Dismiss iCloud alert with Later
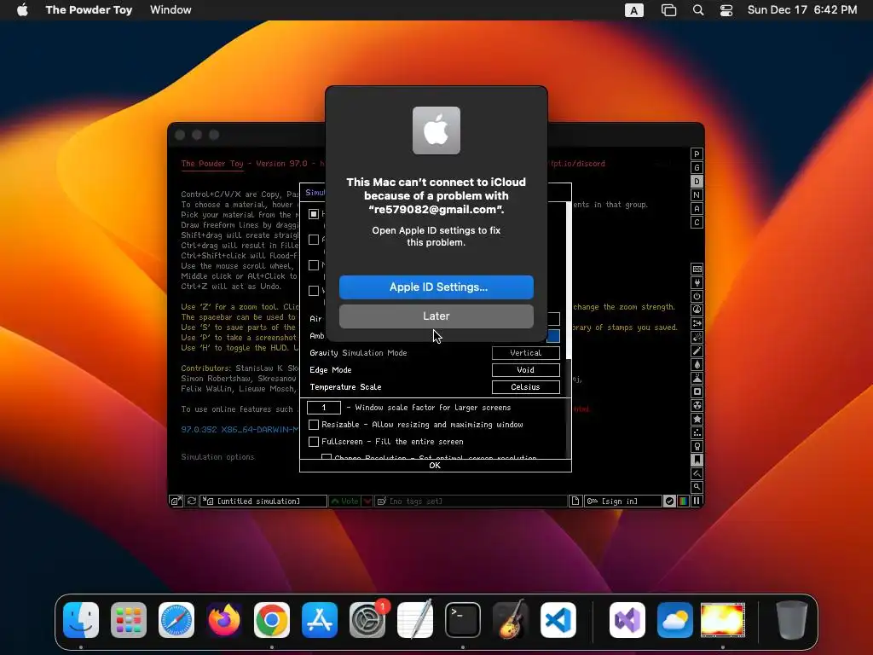The image size is (873, 655). pyautogui.click(x=436, y=316)
